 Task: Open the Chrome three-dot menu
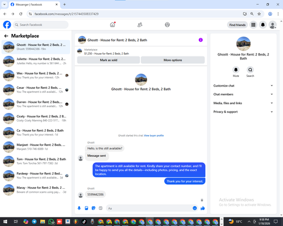coord(278,14)
